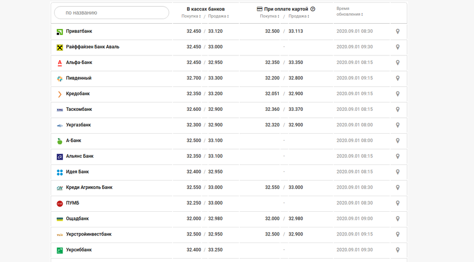
Task: Open map pin for Идея Банк
Action: coord(398,172)
